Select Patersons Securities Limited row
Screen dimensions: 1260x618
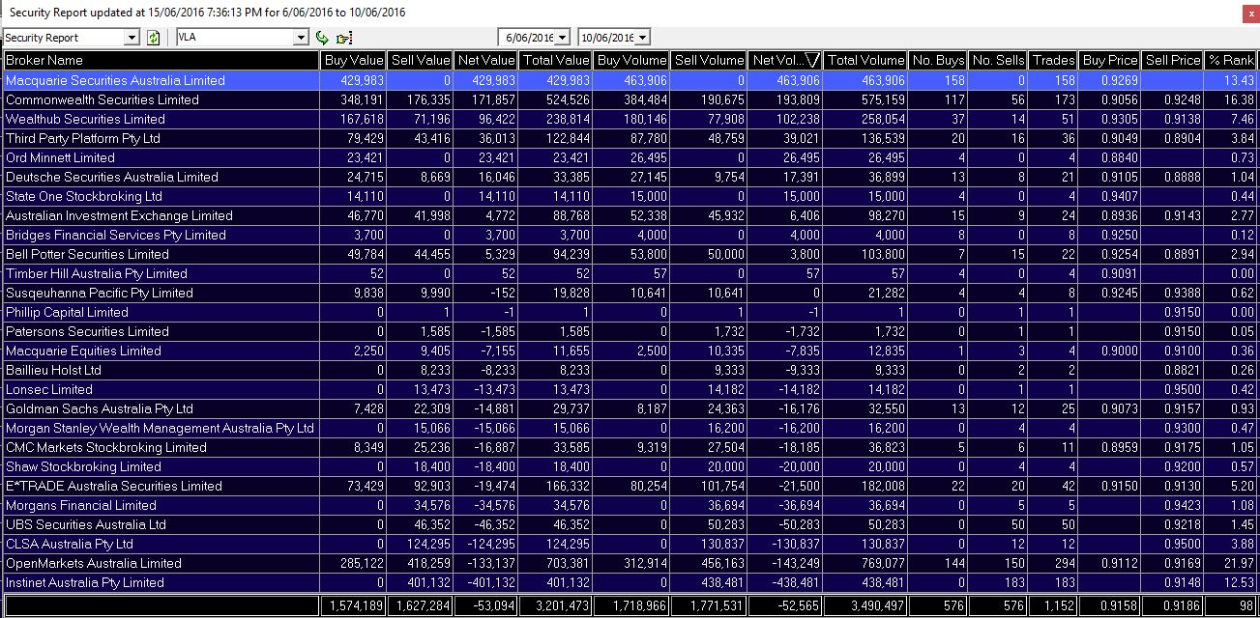point(630,331)
